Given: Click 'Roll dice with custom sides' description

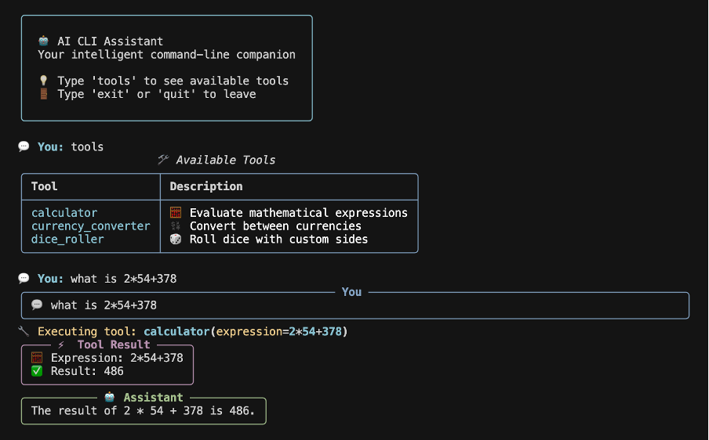Looking at the screenshot, I should click(x=278, y=239).
